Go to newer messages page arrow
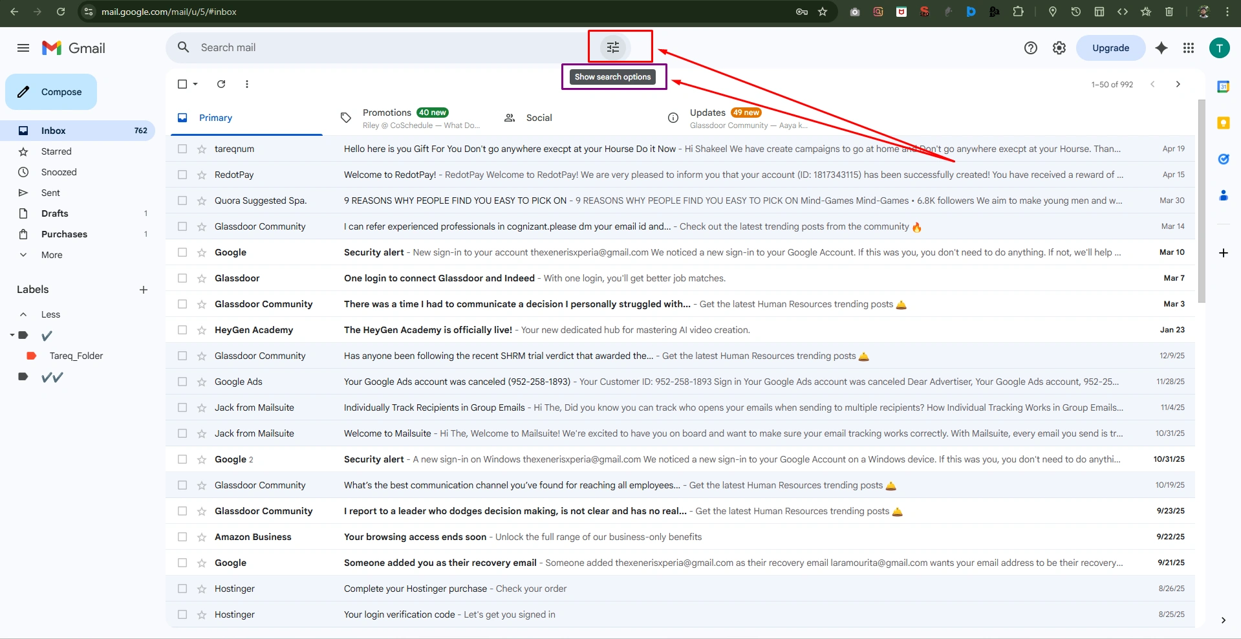 1152,84
